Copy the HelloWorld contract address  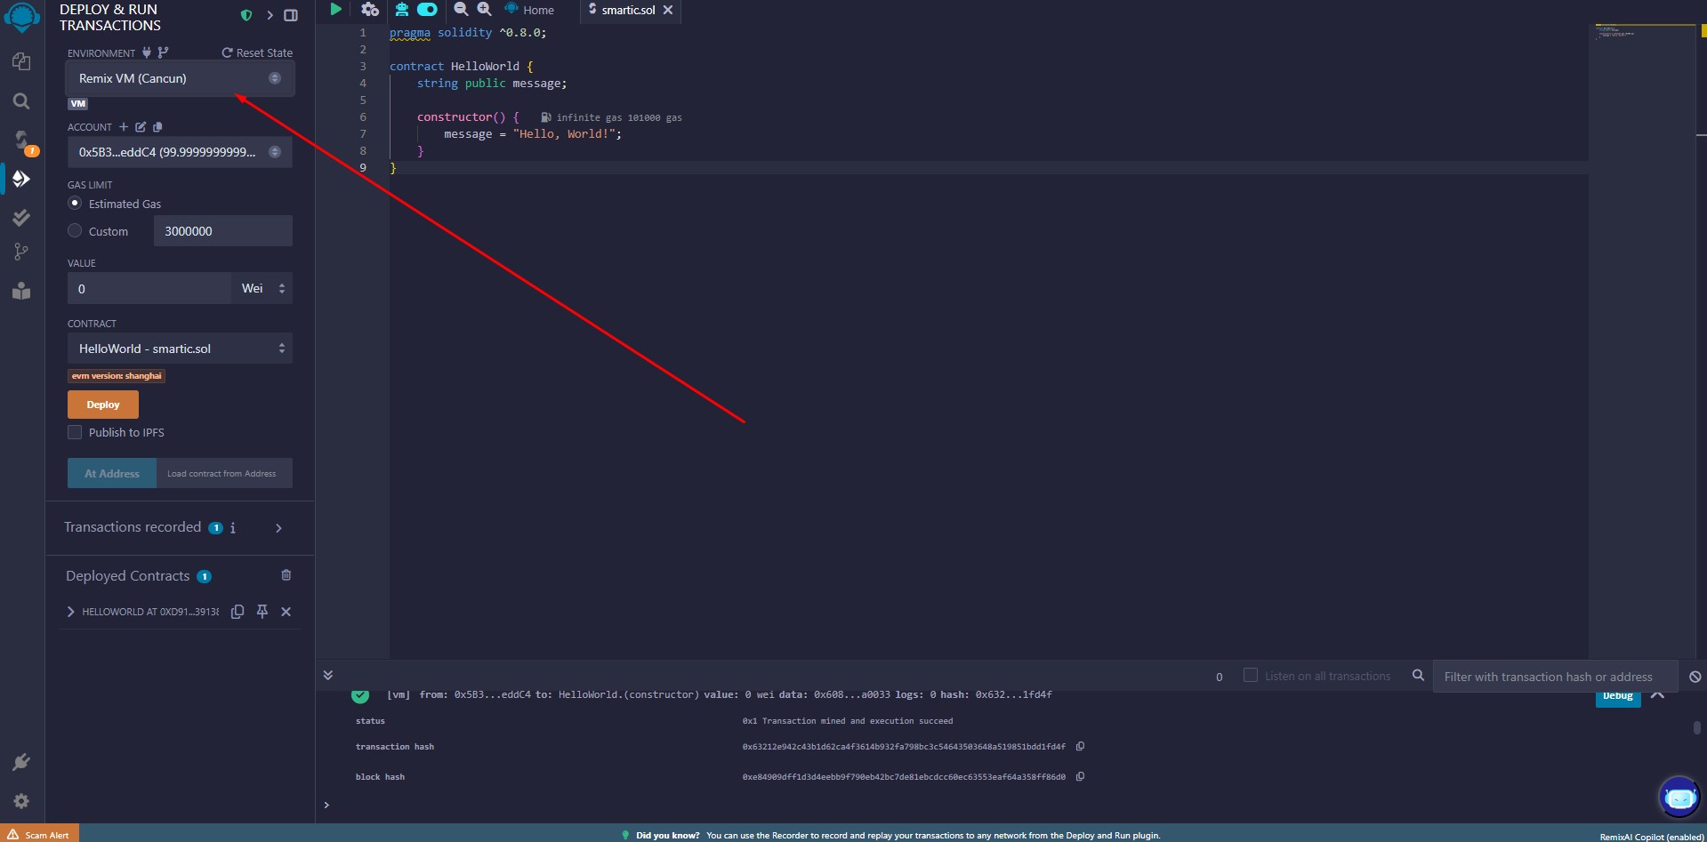pos(238,612)
